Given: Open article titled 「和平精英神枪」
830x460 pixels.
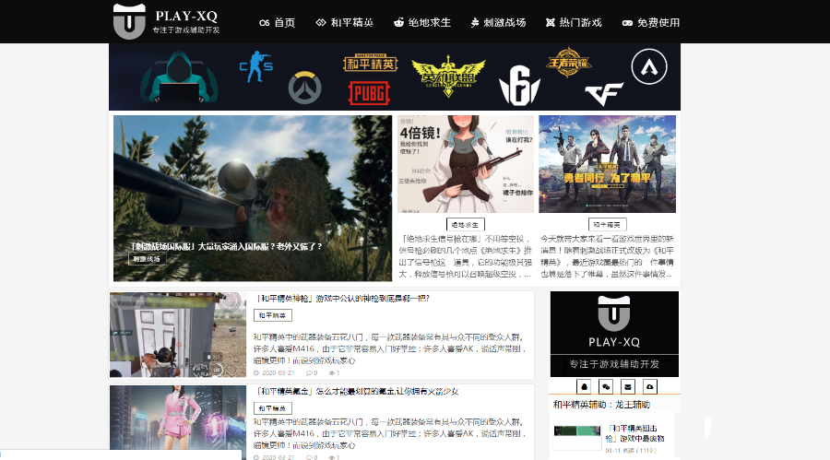Looking at the screenshot, I should click(x=343, y=299).
